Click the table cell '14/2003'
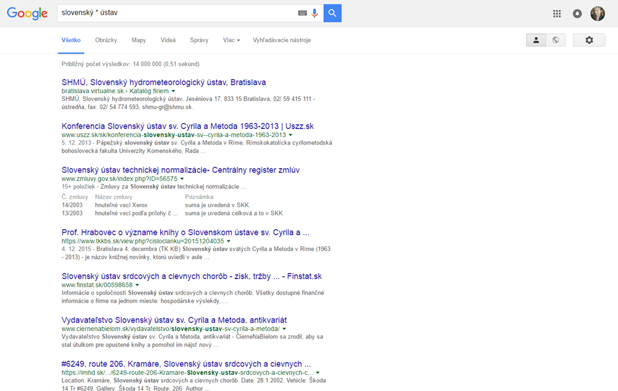The width and height of the screenshot is (618, 391). pyautogui.click(x=72, y=205)
